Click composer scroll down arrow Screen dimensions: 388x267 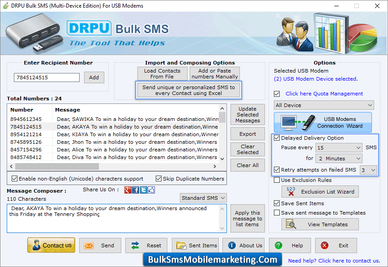point(222,228)
